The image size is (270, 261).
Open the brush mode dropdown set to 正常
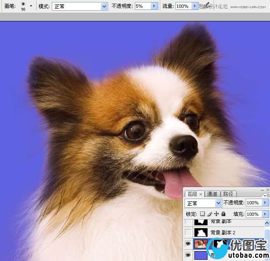click(x=80, y=7)
